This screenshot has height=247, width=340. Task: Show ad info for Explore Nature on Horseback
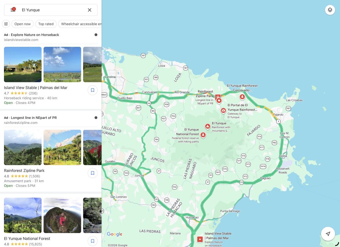pos(96,35)
